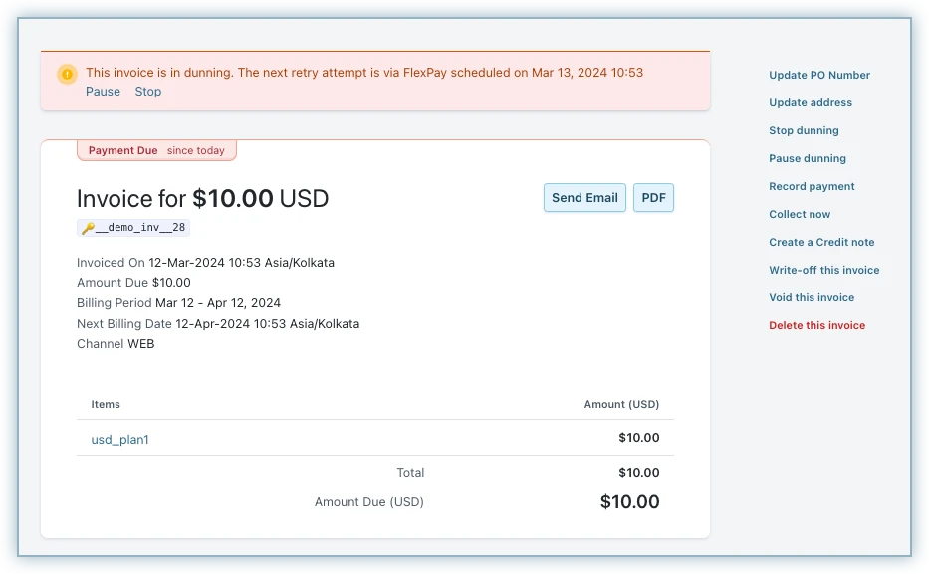Click the __demo_inv__28 invoice ID tag
Viewport: 929px width, 574px height.
coord(139,228)
